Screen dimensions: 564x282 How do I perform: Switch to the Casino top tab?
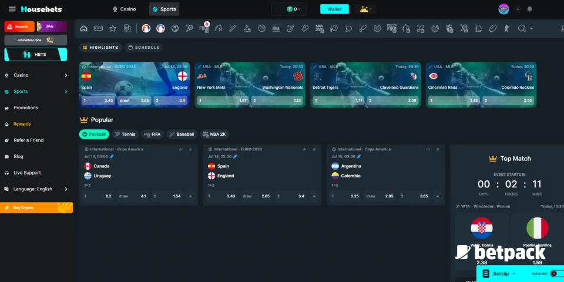click(x=125, y=9)
